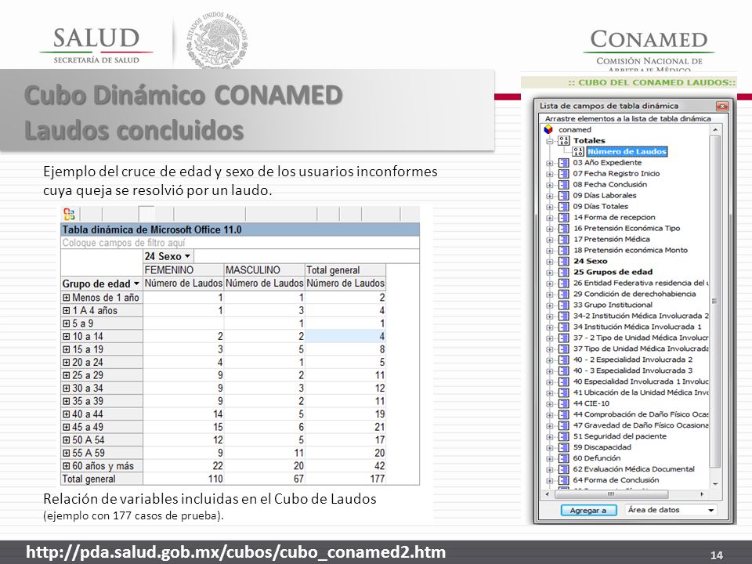The image size is (752, 564).
Task: Expand 25 Grupos de edad field
Action: [550, 273]
